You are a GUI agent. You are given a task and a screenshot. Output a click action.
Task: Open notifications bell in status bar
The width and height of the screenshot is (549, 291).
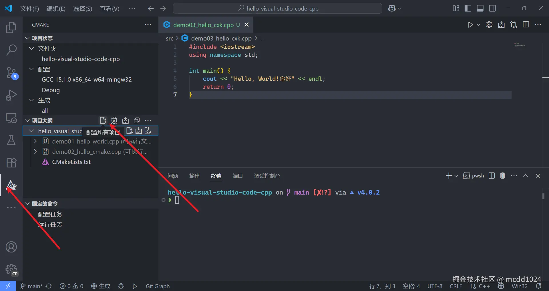[x=538, y=286]
